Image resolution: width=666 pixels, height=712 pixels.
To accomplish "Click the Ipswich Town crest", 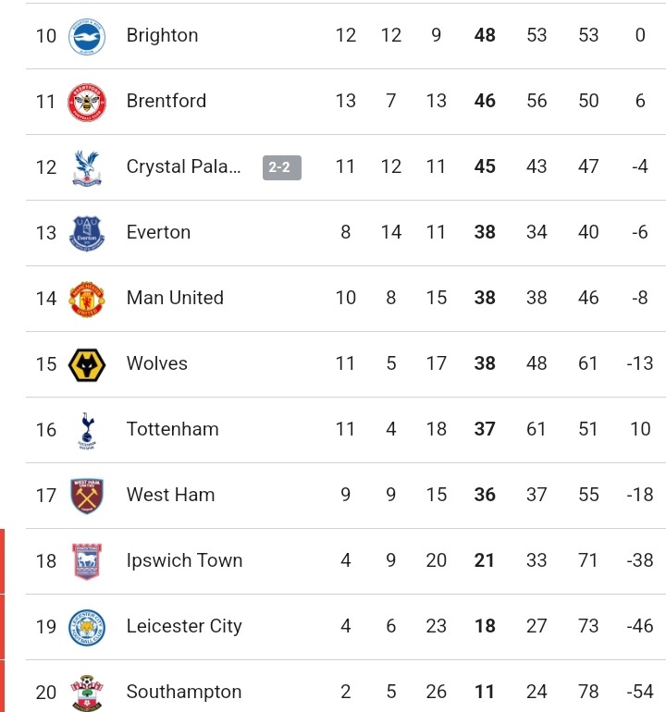I will 87,561.
